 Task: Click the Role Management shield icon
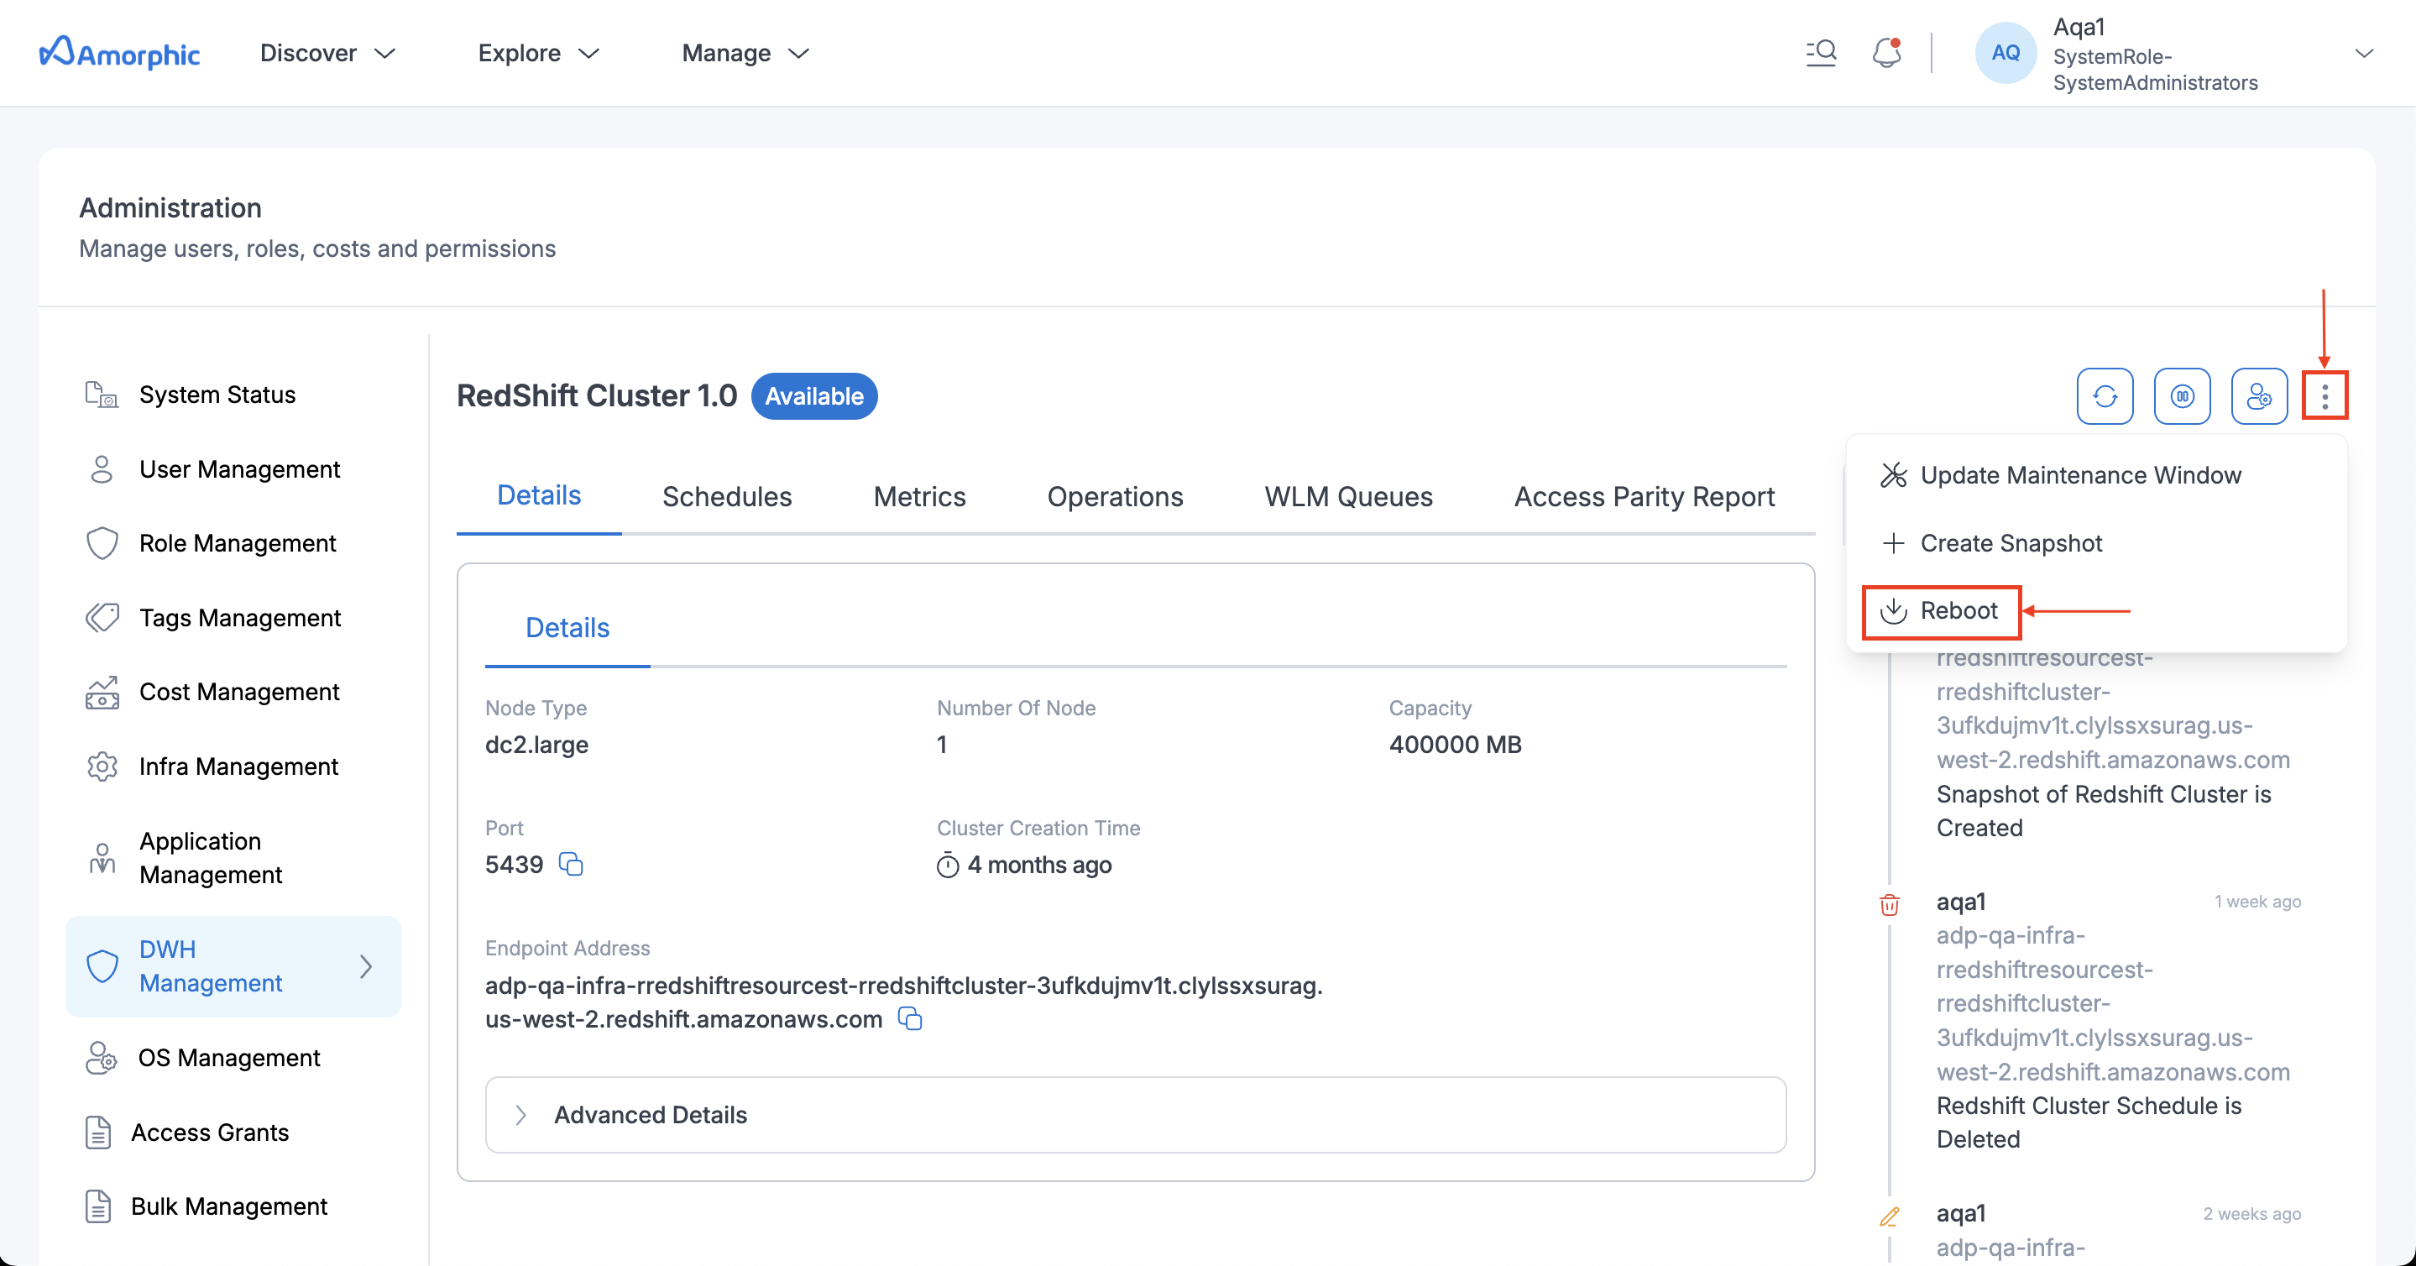coord(102,543)
